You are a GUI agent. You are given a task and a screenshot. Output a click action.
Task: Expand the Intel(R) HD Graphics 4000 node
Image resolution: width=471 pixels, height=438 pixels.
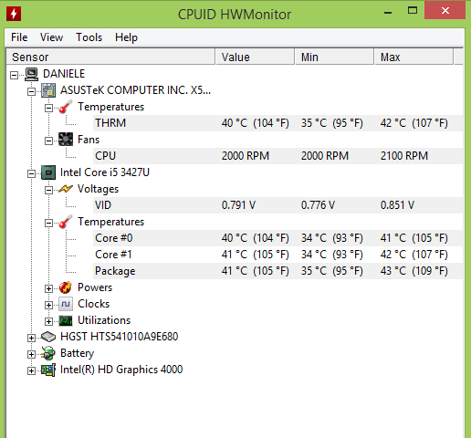(31, 370)
